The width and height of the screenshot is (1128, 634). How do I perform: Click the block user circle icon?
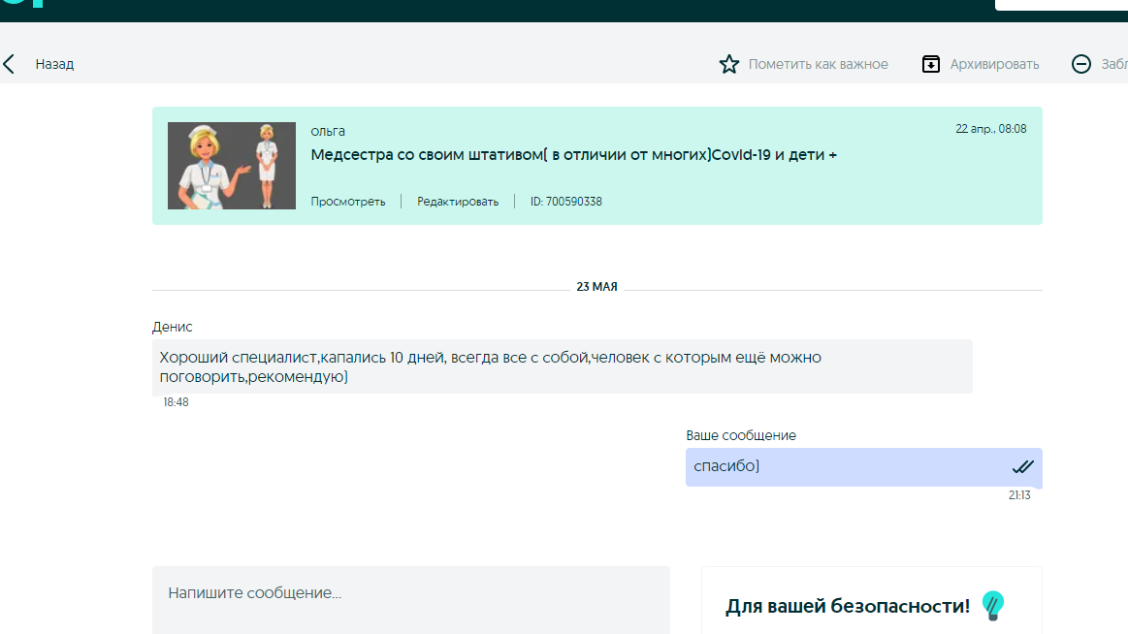(x=1081, y=64)
